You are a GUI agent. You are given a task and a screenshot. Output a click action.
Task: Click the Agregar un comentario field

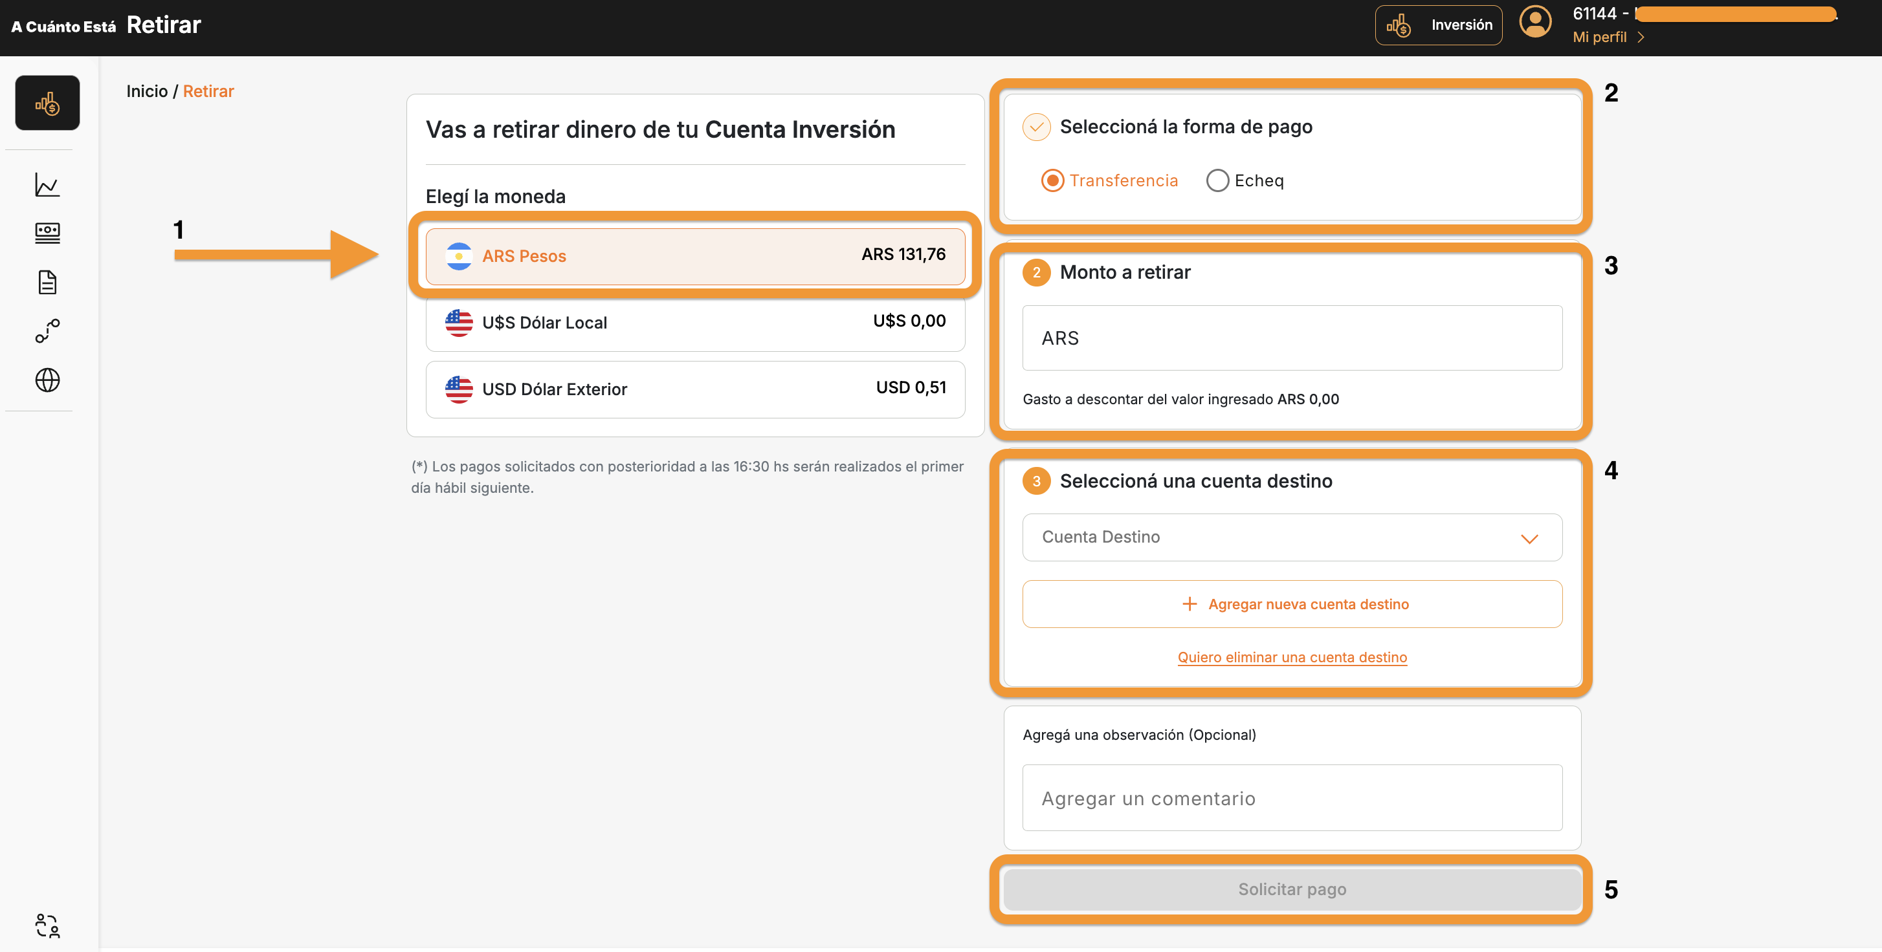pos(1292,798)
